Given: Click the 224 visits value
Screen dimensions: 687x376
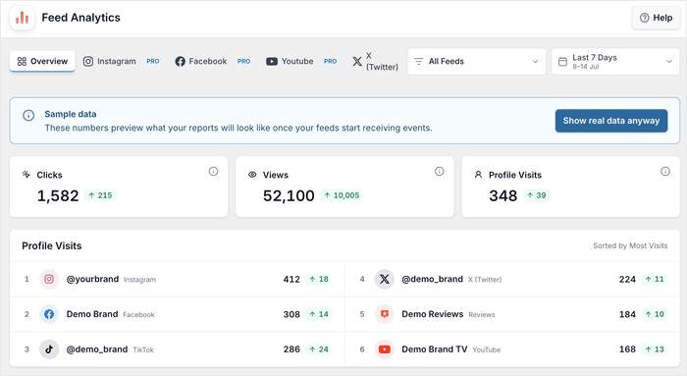Looking at the screenshot, I should click(627, 279).
